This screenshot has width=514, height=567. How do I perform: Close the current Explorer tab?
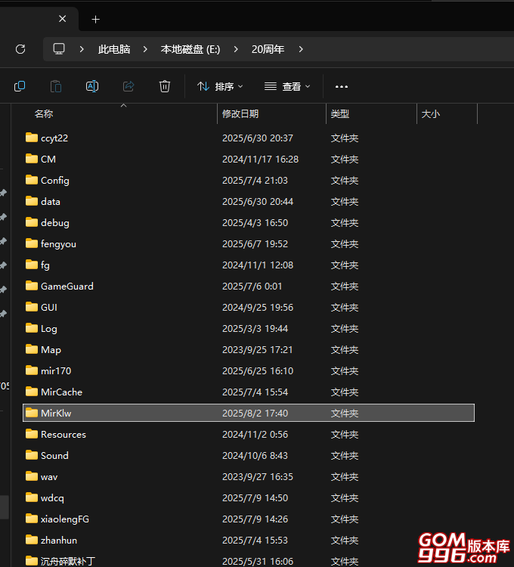click(63, 19)
